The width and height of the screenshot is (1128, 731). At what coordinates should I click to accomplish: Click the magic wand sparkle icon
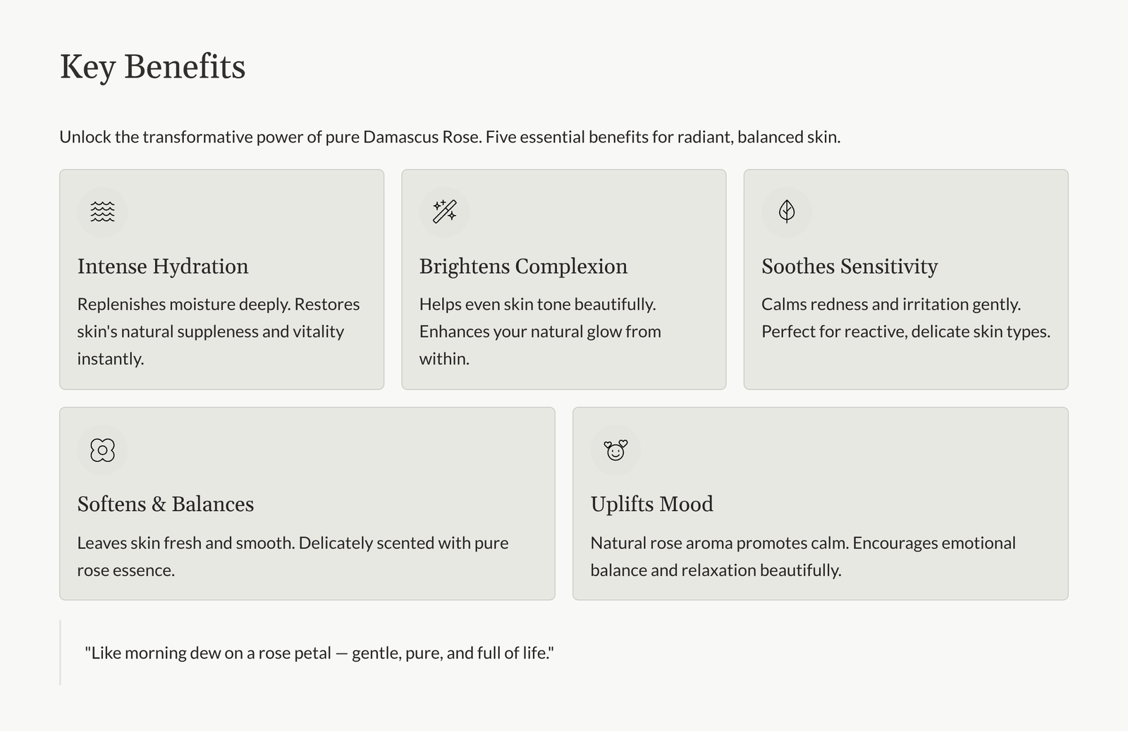pyautogui.click(x=444, y=211)
